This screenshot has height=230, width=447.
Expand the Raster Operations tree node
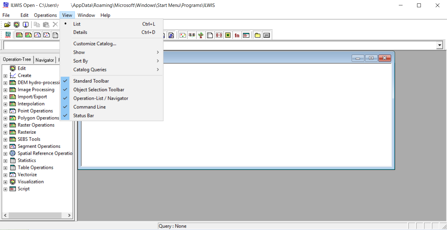point(5,125)
